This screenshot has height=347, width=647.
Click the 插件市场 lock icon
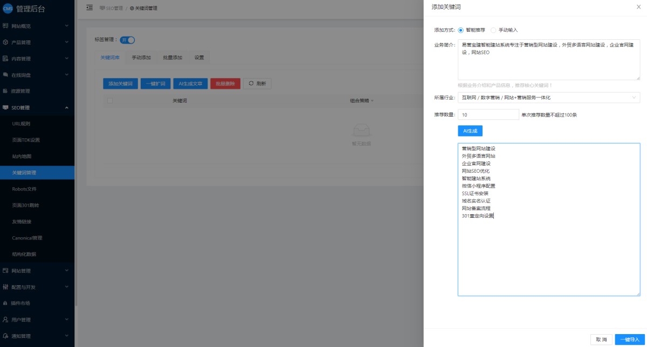click(5, 303)
